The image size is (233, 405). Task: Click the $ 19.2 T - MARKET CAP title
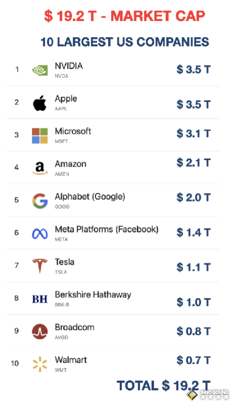tap(125, 16)
